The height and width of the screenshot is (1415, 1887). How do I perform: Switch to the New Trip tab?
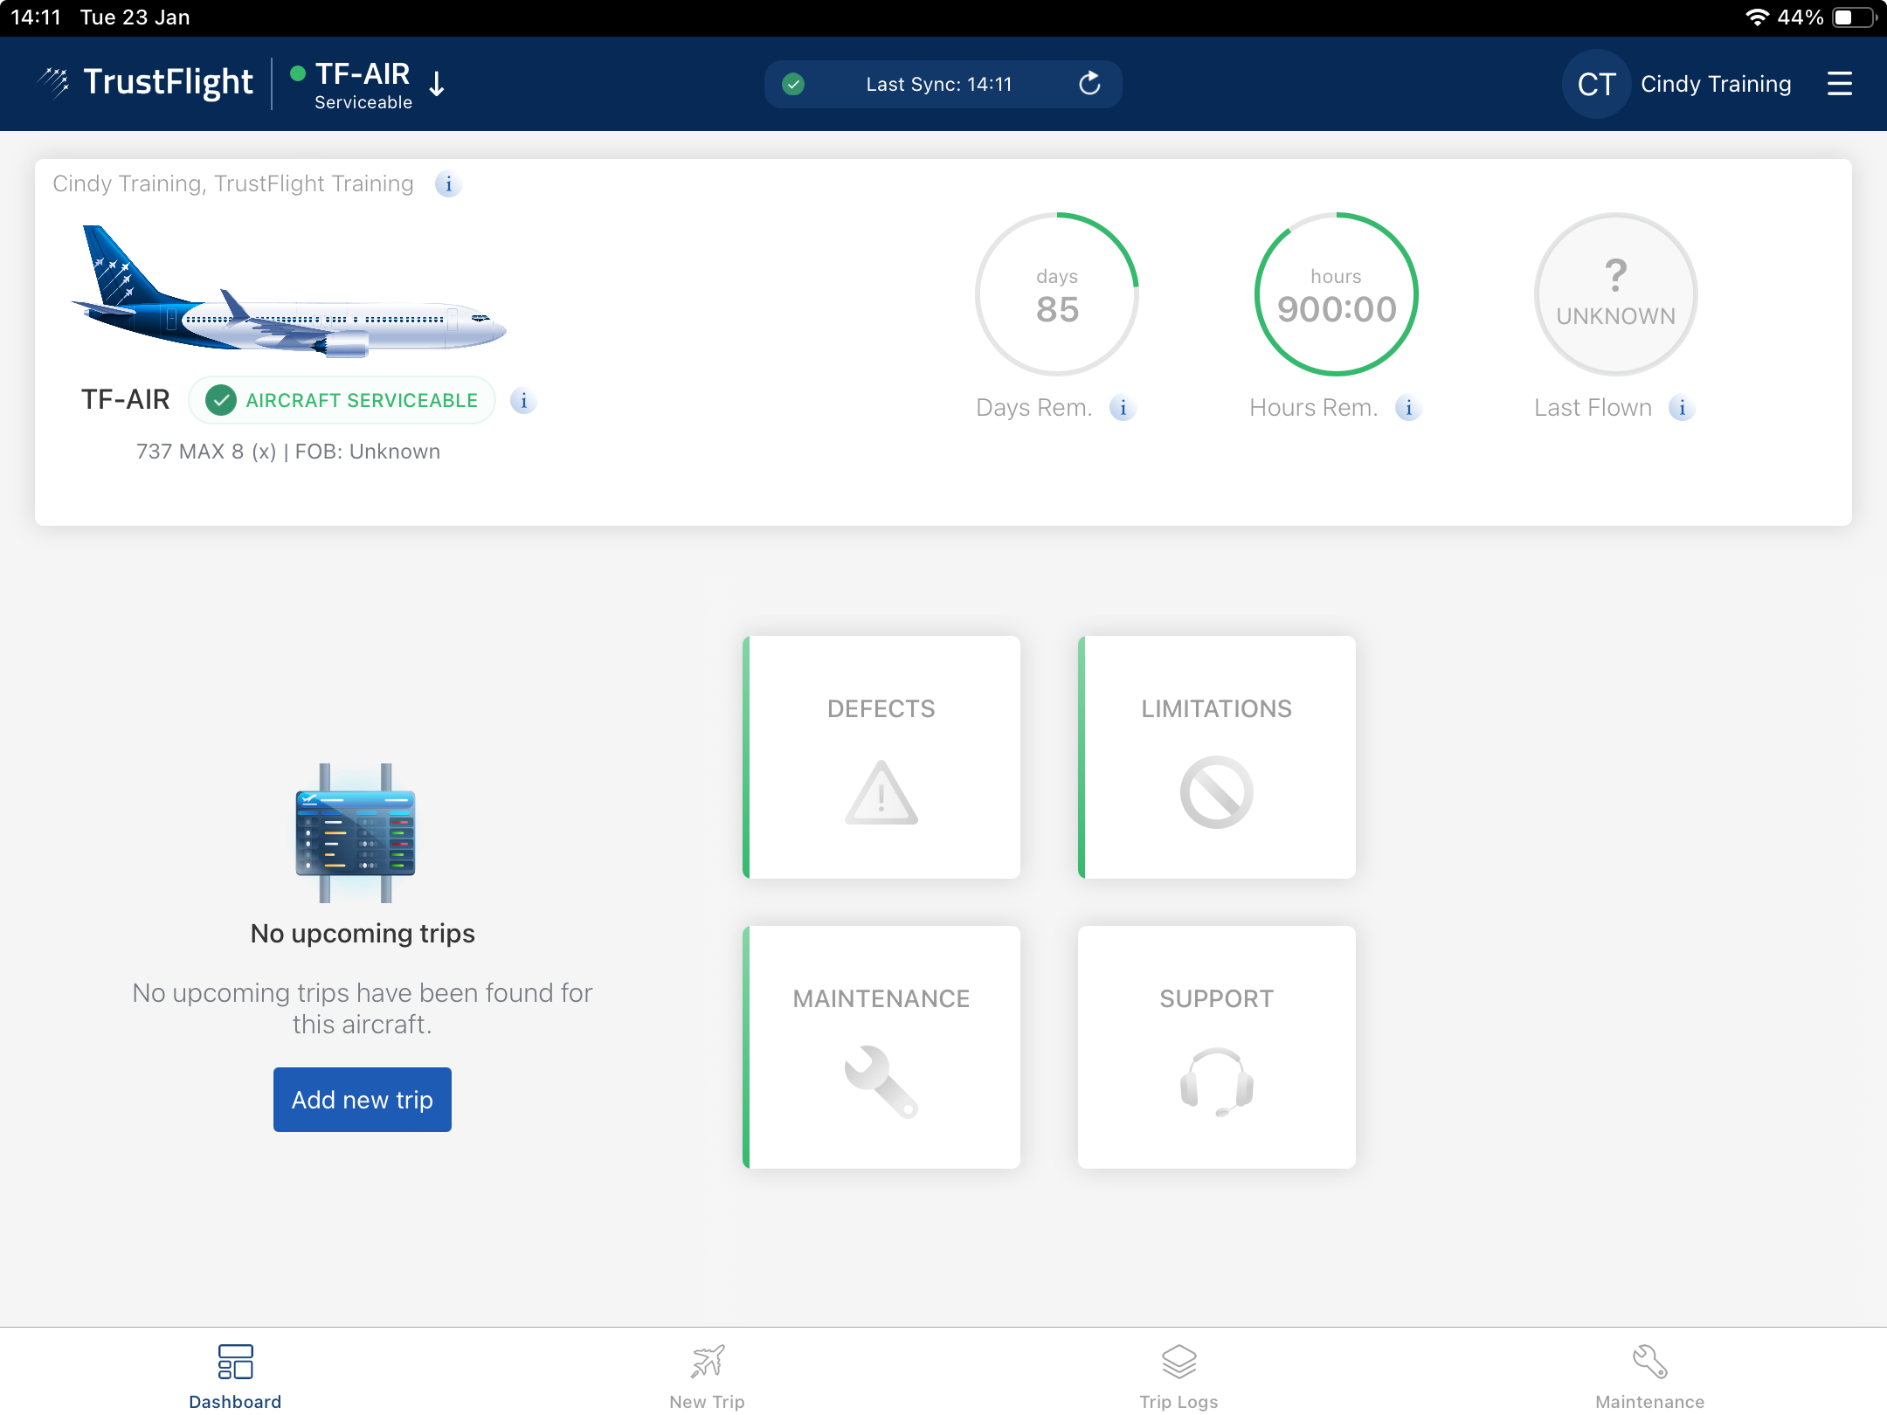click(707, 1377)
